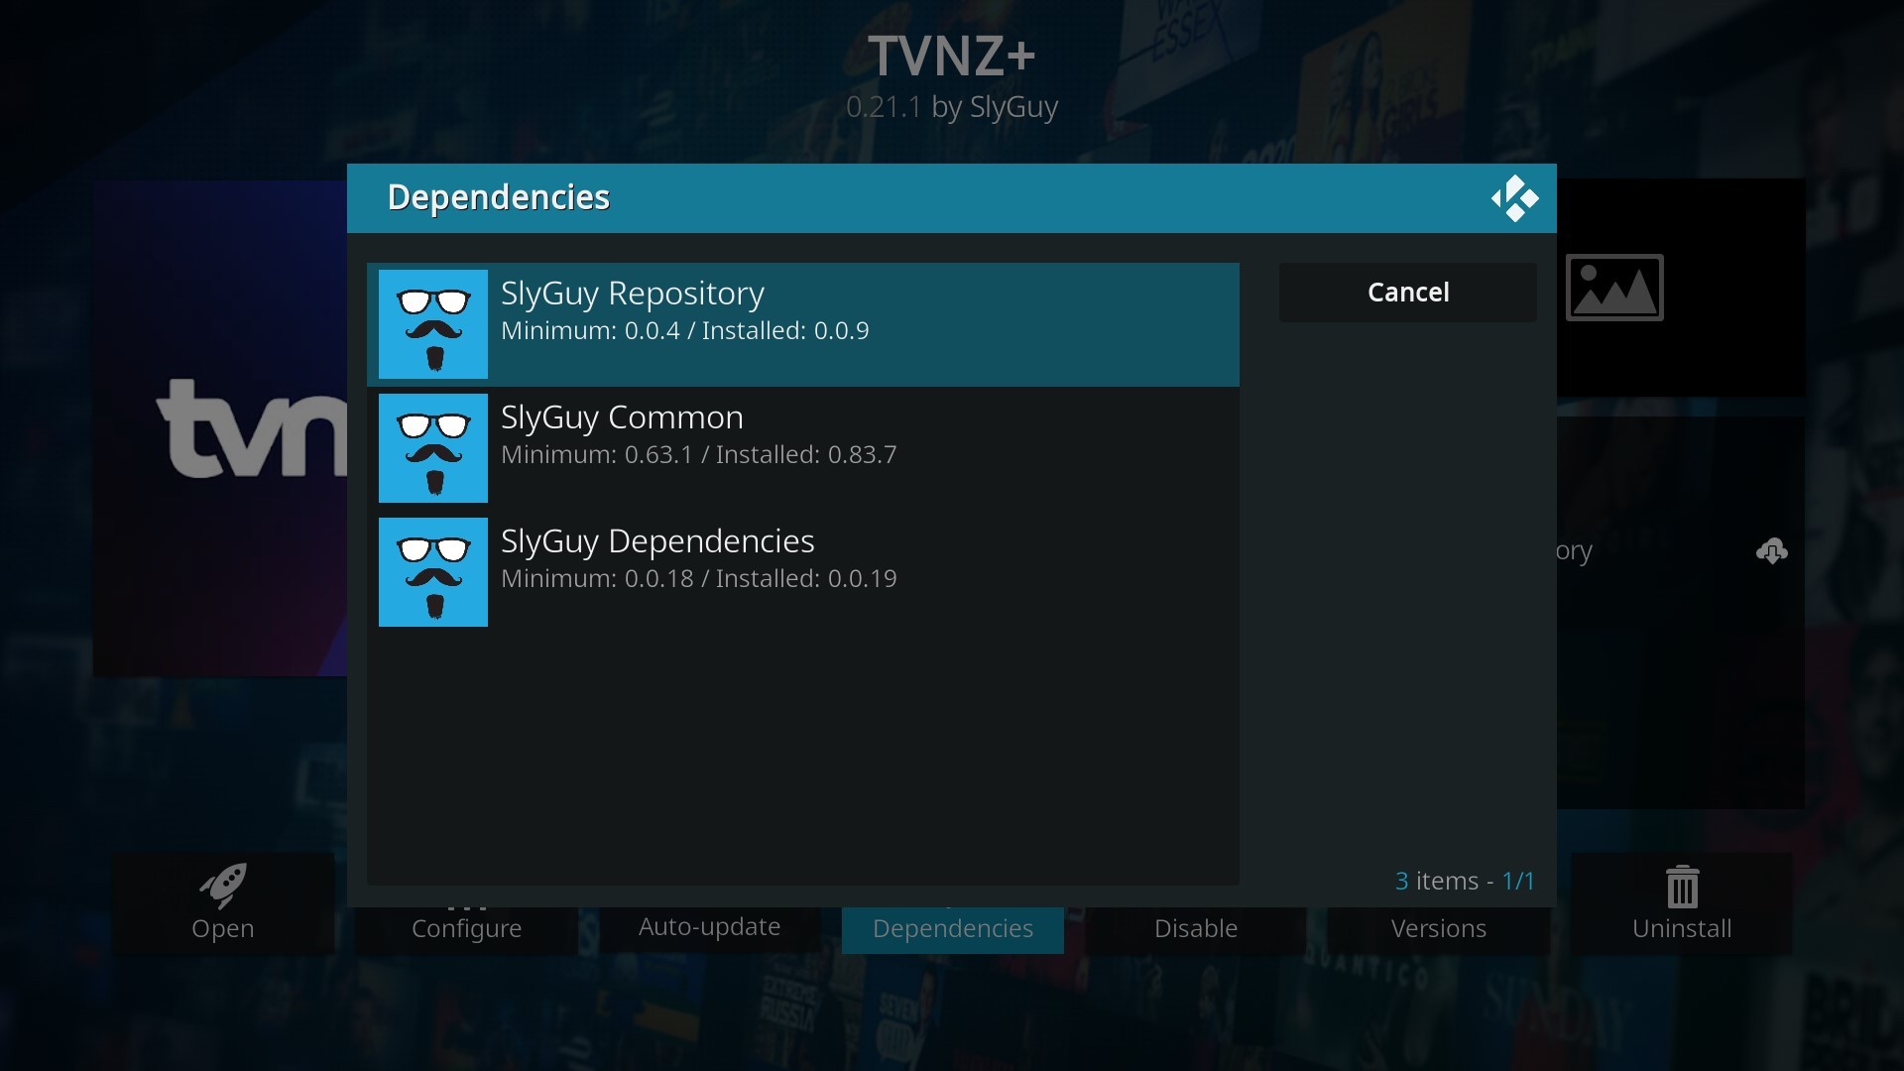Click the Kodi logo in dialog header
The image size is (1904, 1071).
(x=1514, y=198)
